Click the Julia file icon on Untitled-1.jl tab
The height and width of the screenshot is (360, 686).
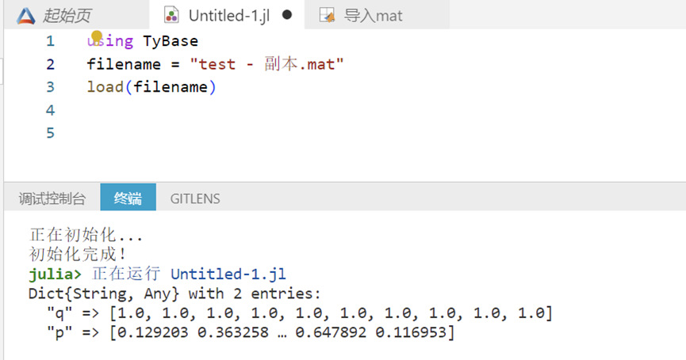(x=171, y=15)
